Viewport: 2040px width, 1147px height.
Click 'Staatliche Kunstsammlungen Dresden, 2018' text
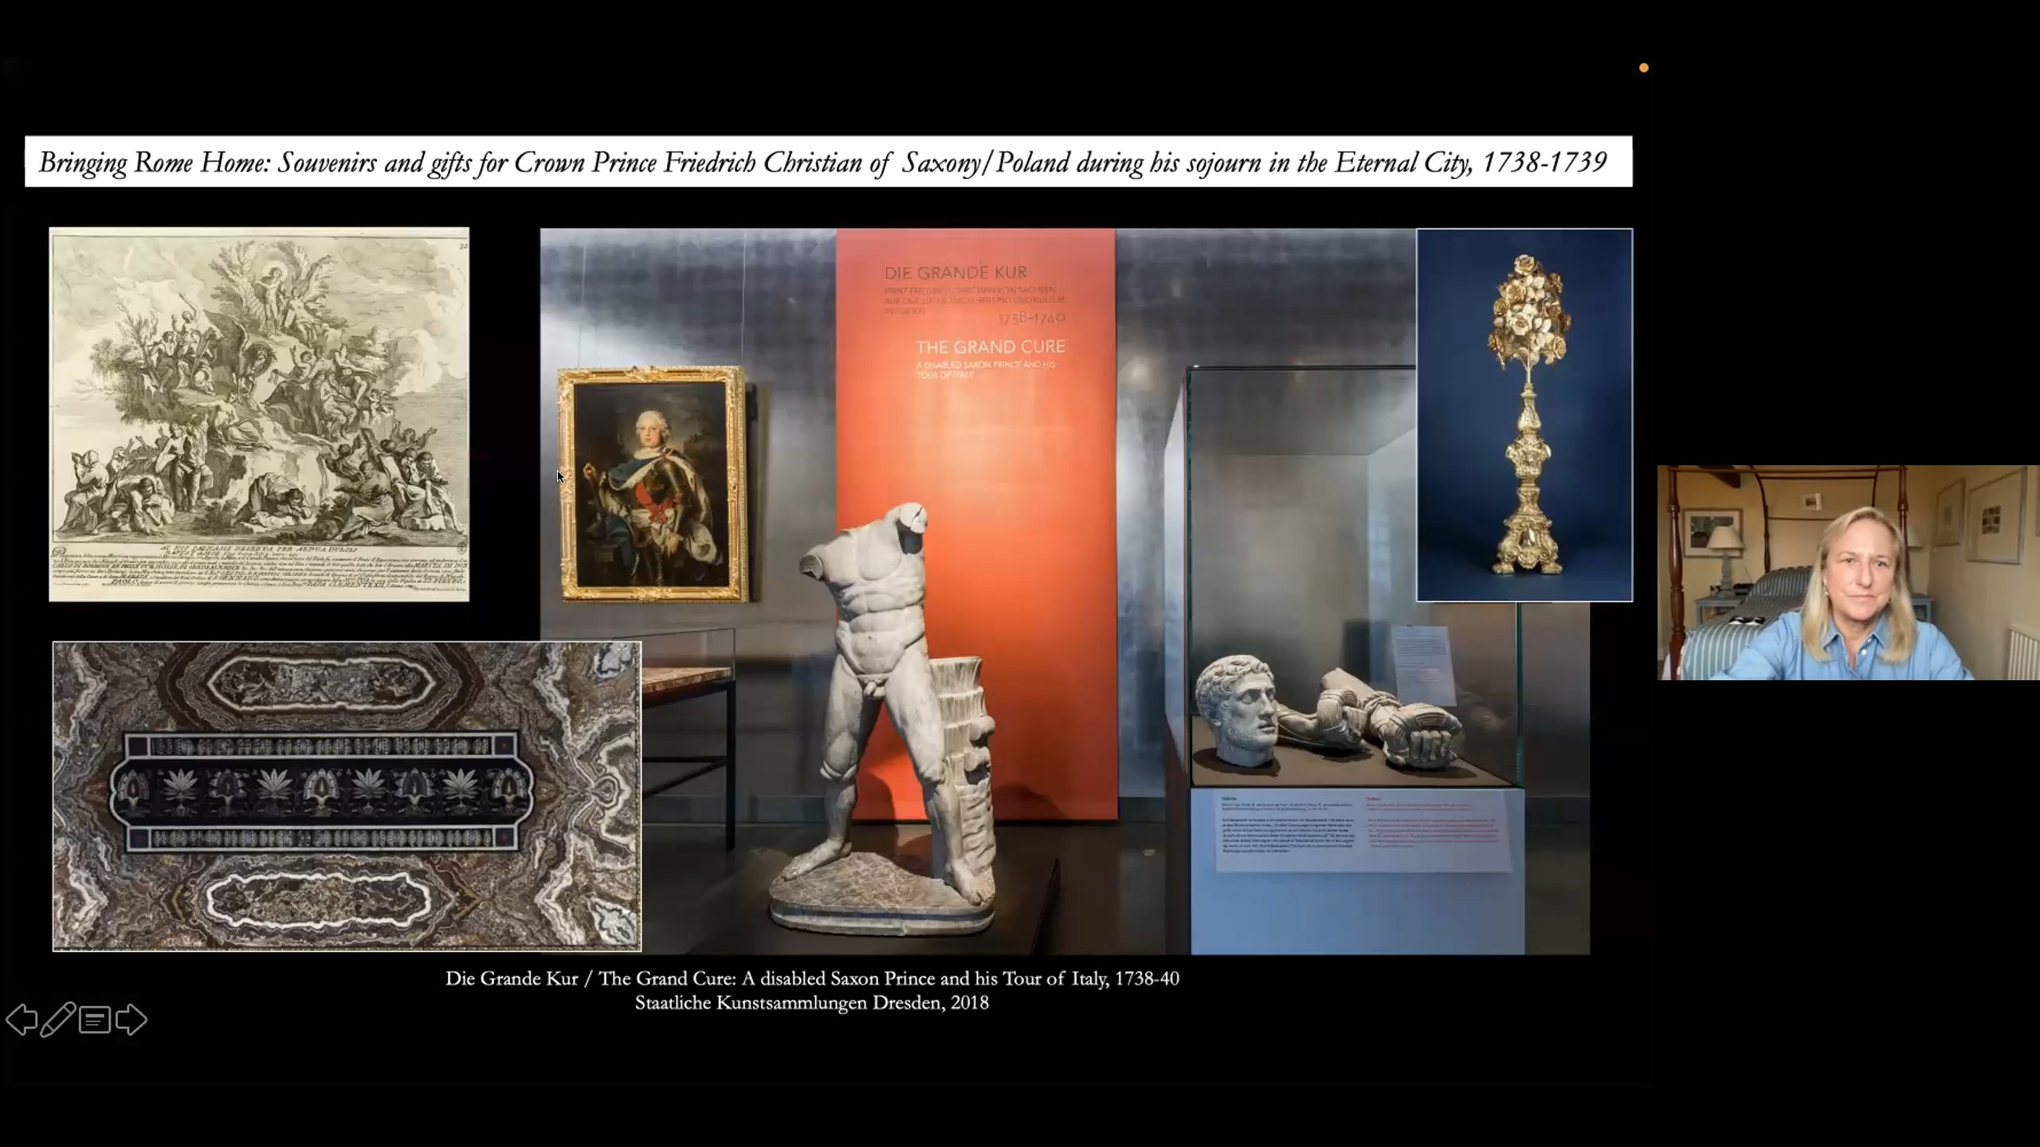(x=812, y=1003)
